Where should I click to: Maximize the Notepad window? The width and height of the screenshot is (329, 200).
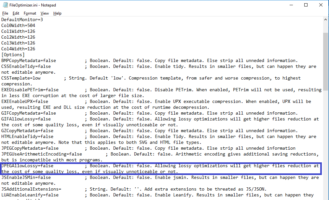coord(306,5)
